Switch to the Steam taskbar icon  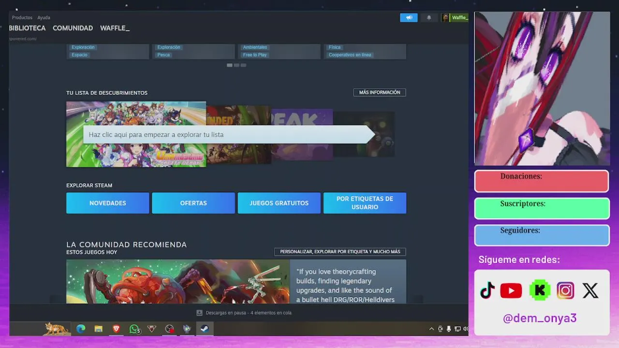205,329
